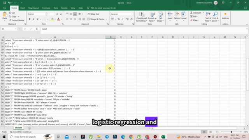Open Telegram from the taskbar

[107, 136]
